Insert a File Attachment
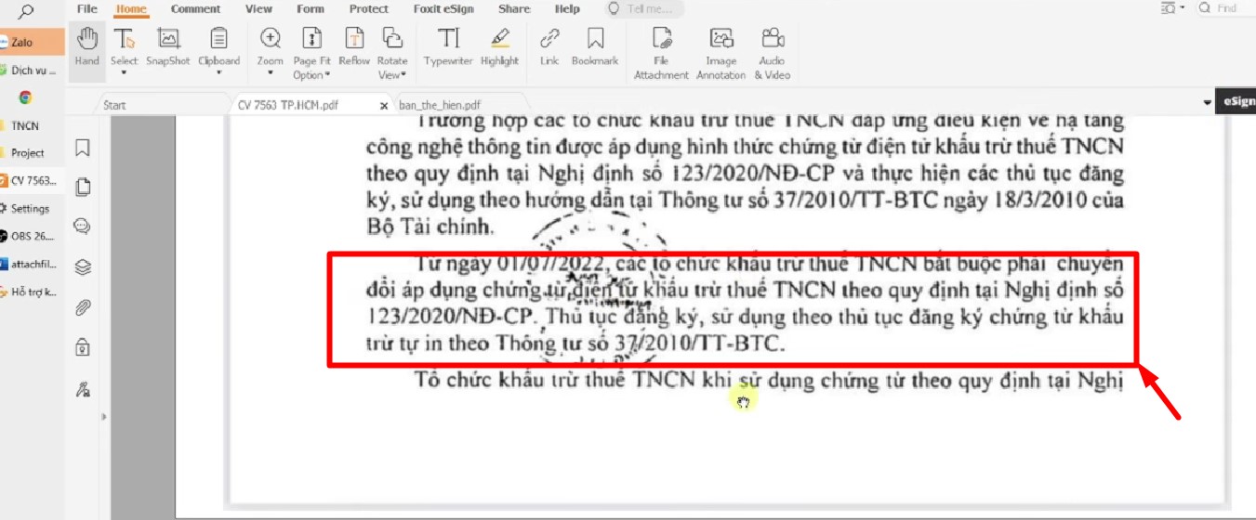1256x520 pixels. coord(662,52)
